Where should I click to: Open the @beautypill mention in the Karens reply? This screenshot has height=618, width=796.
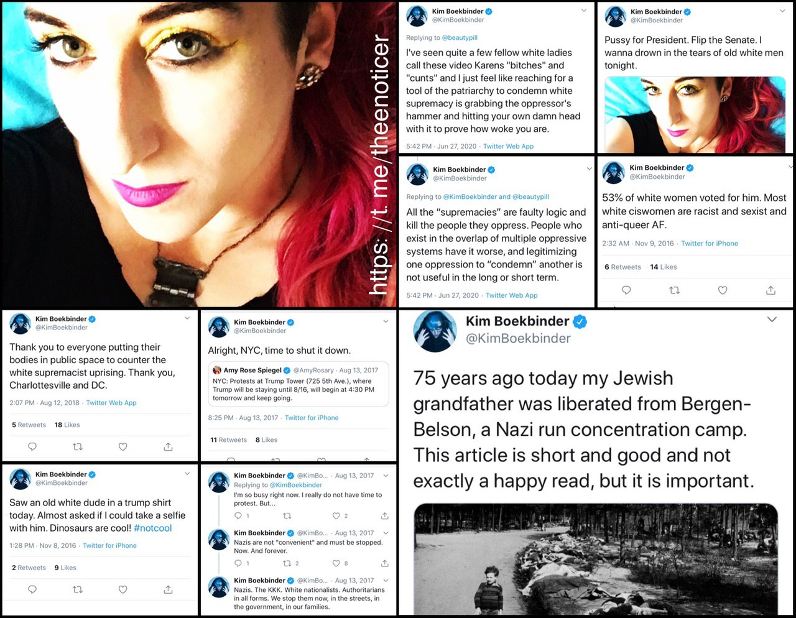click(x=460, y=38)
